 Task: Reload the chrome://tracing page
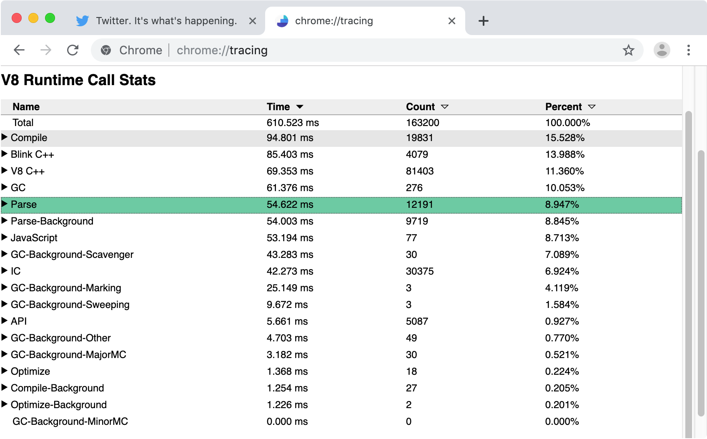click(73, 50)
